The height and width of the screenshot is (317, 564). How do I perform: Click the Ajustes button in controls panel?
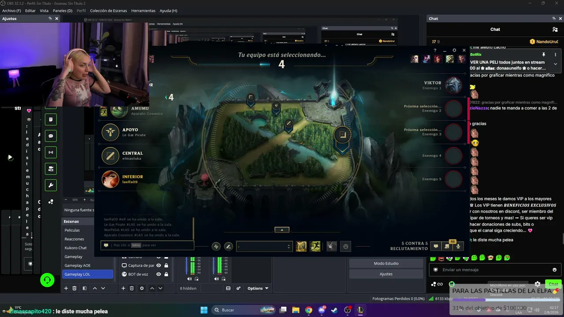386,274
